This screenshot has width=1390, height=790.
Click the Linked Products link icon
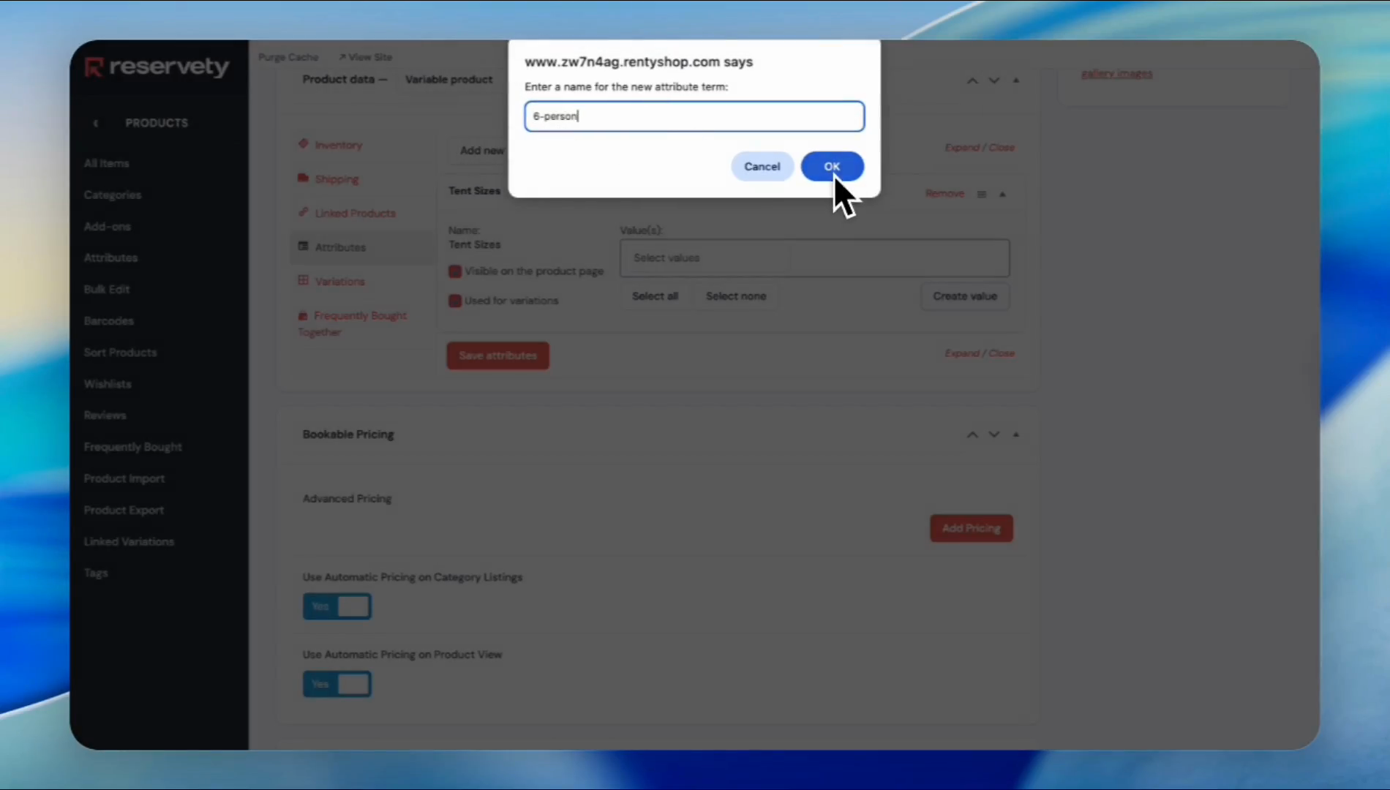point(303,212)
